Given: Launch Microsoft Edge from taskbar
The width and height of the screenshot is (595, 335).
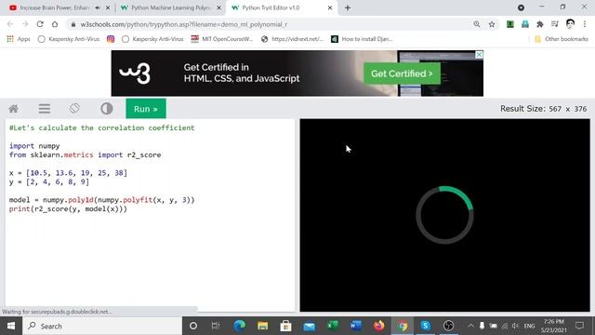Looking at the screenshot, I should 239,326.
